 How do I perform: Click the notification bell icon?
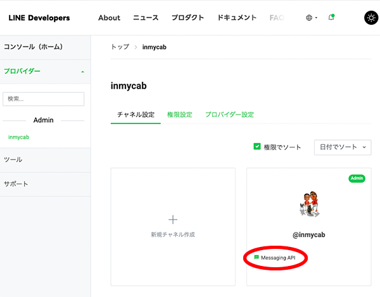tap(331, 18)
